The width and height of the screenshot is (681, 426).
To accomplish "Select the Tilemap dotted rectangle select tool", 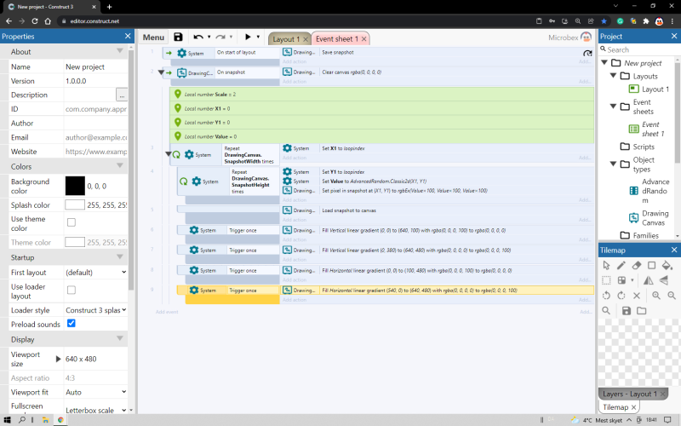I will click(606, 280).
